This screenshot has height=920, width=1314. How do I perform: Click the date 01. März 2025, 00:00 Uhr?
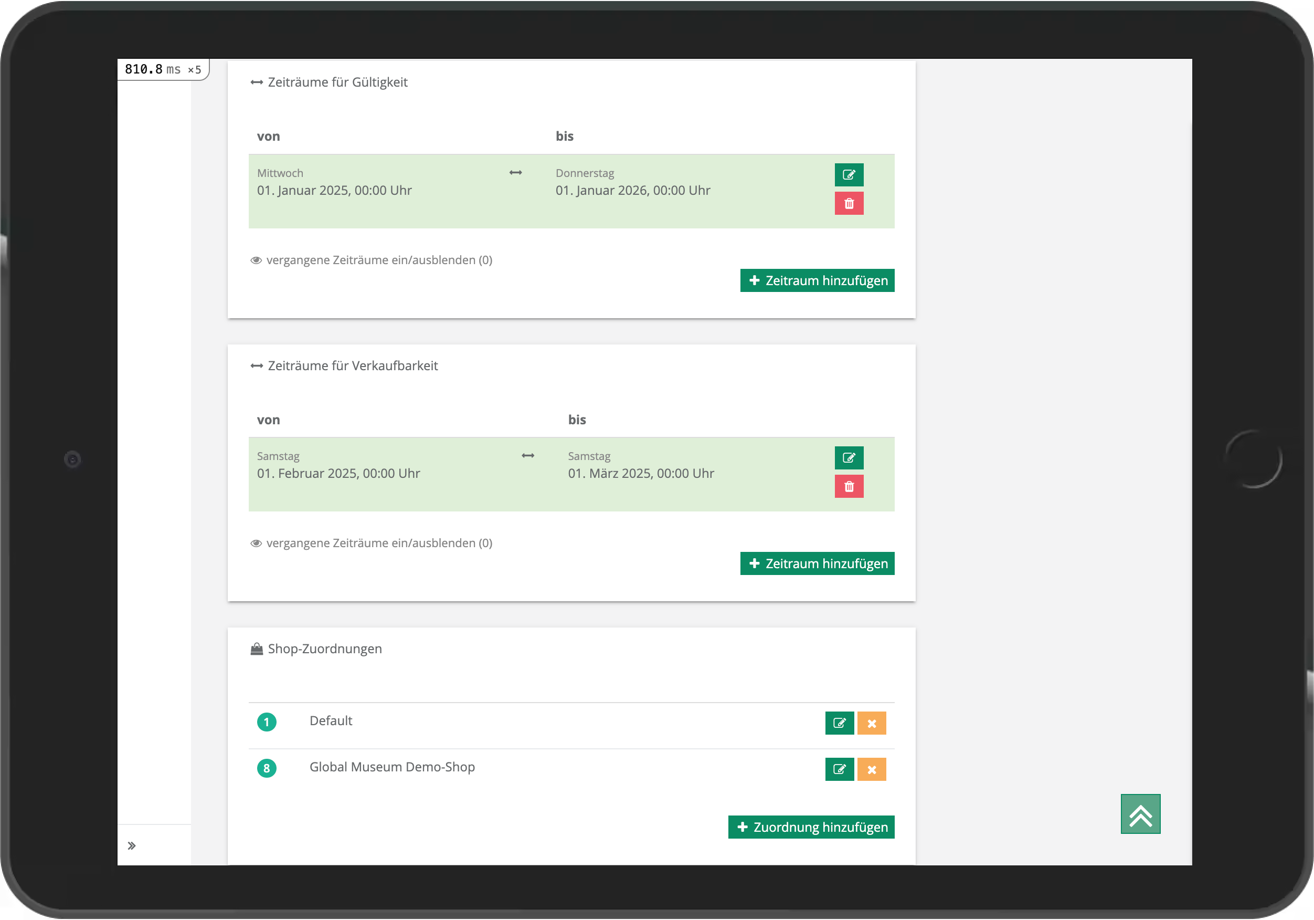coord(641,473)
